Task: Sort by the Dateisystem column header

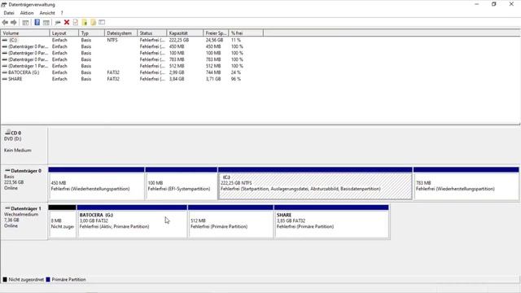Action: pyautogui.click(x=120, y=33)
